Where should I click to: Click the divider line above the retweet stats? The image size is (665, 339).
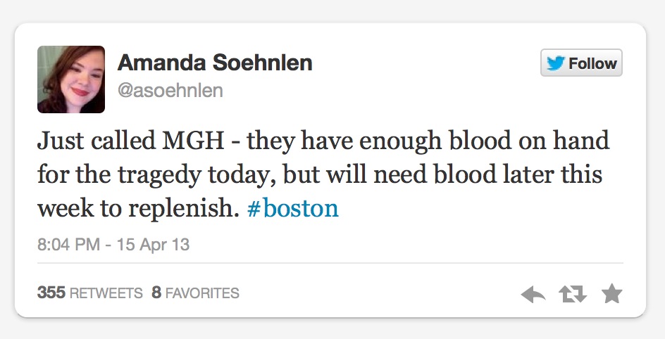pos(330,263)
